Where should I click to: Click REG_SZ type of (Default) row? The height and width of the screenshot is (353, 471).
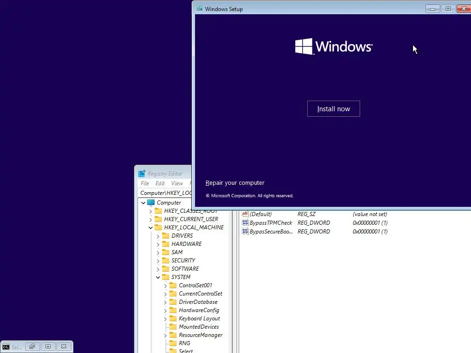point(306,214)
